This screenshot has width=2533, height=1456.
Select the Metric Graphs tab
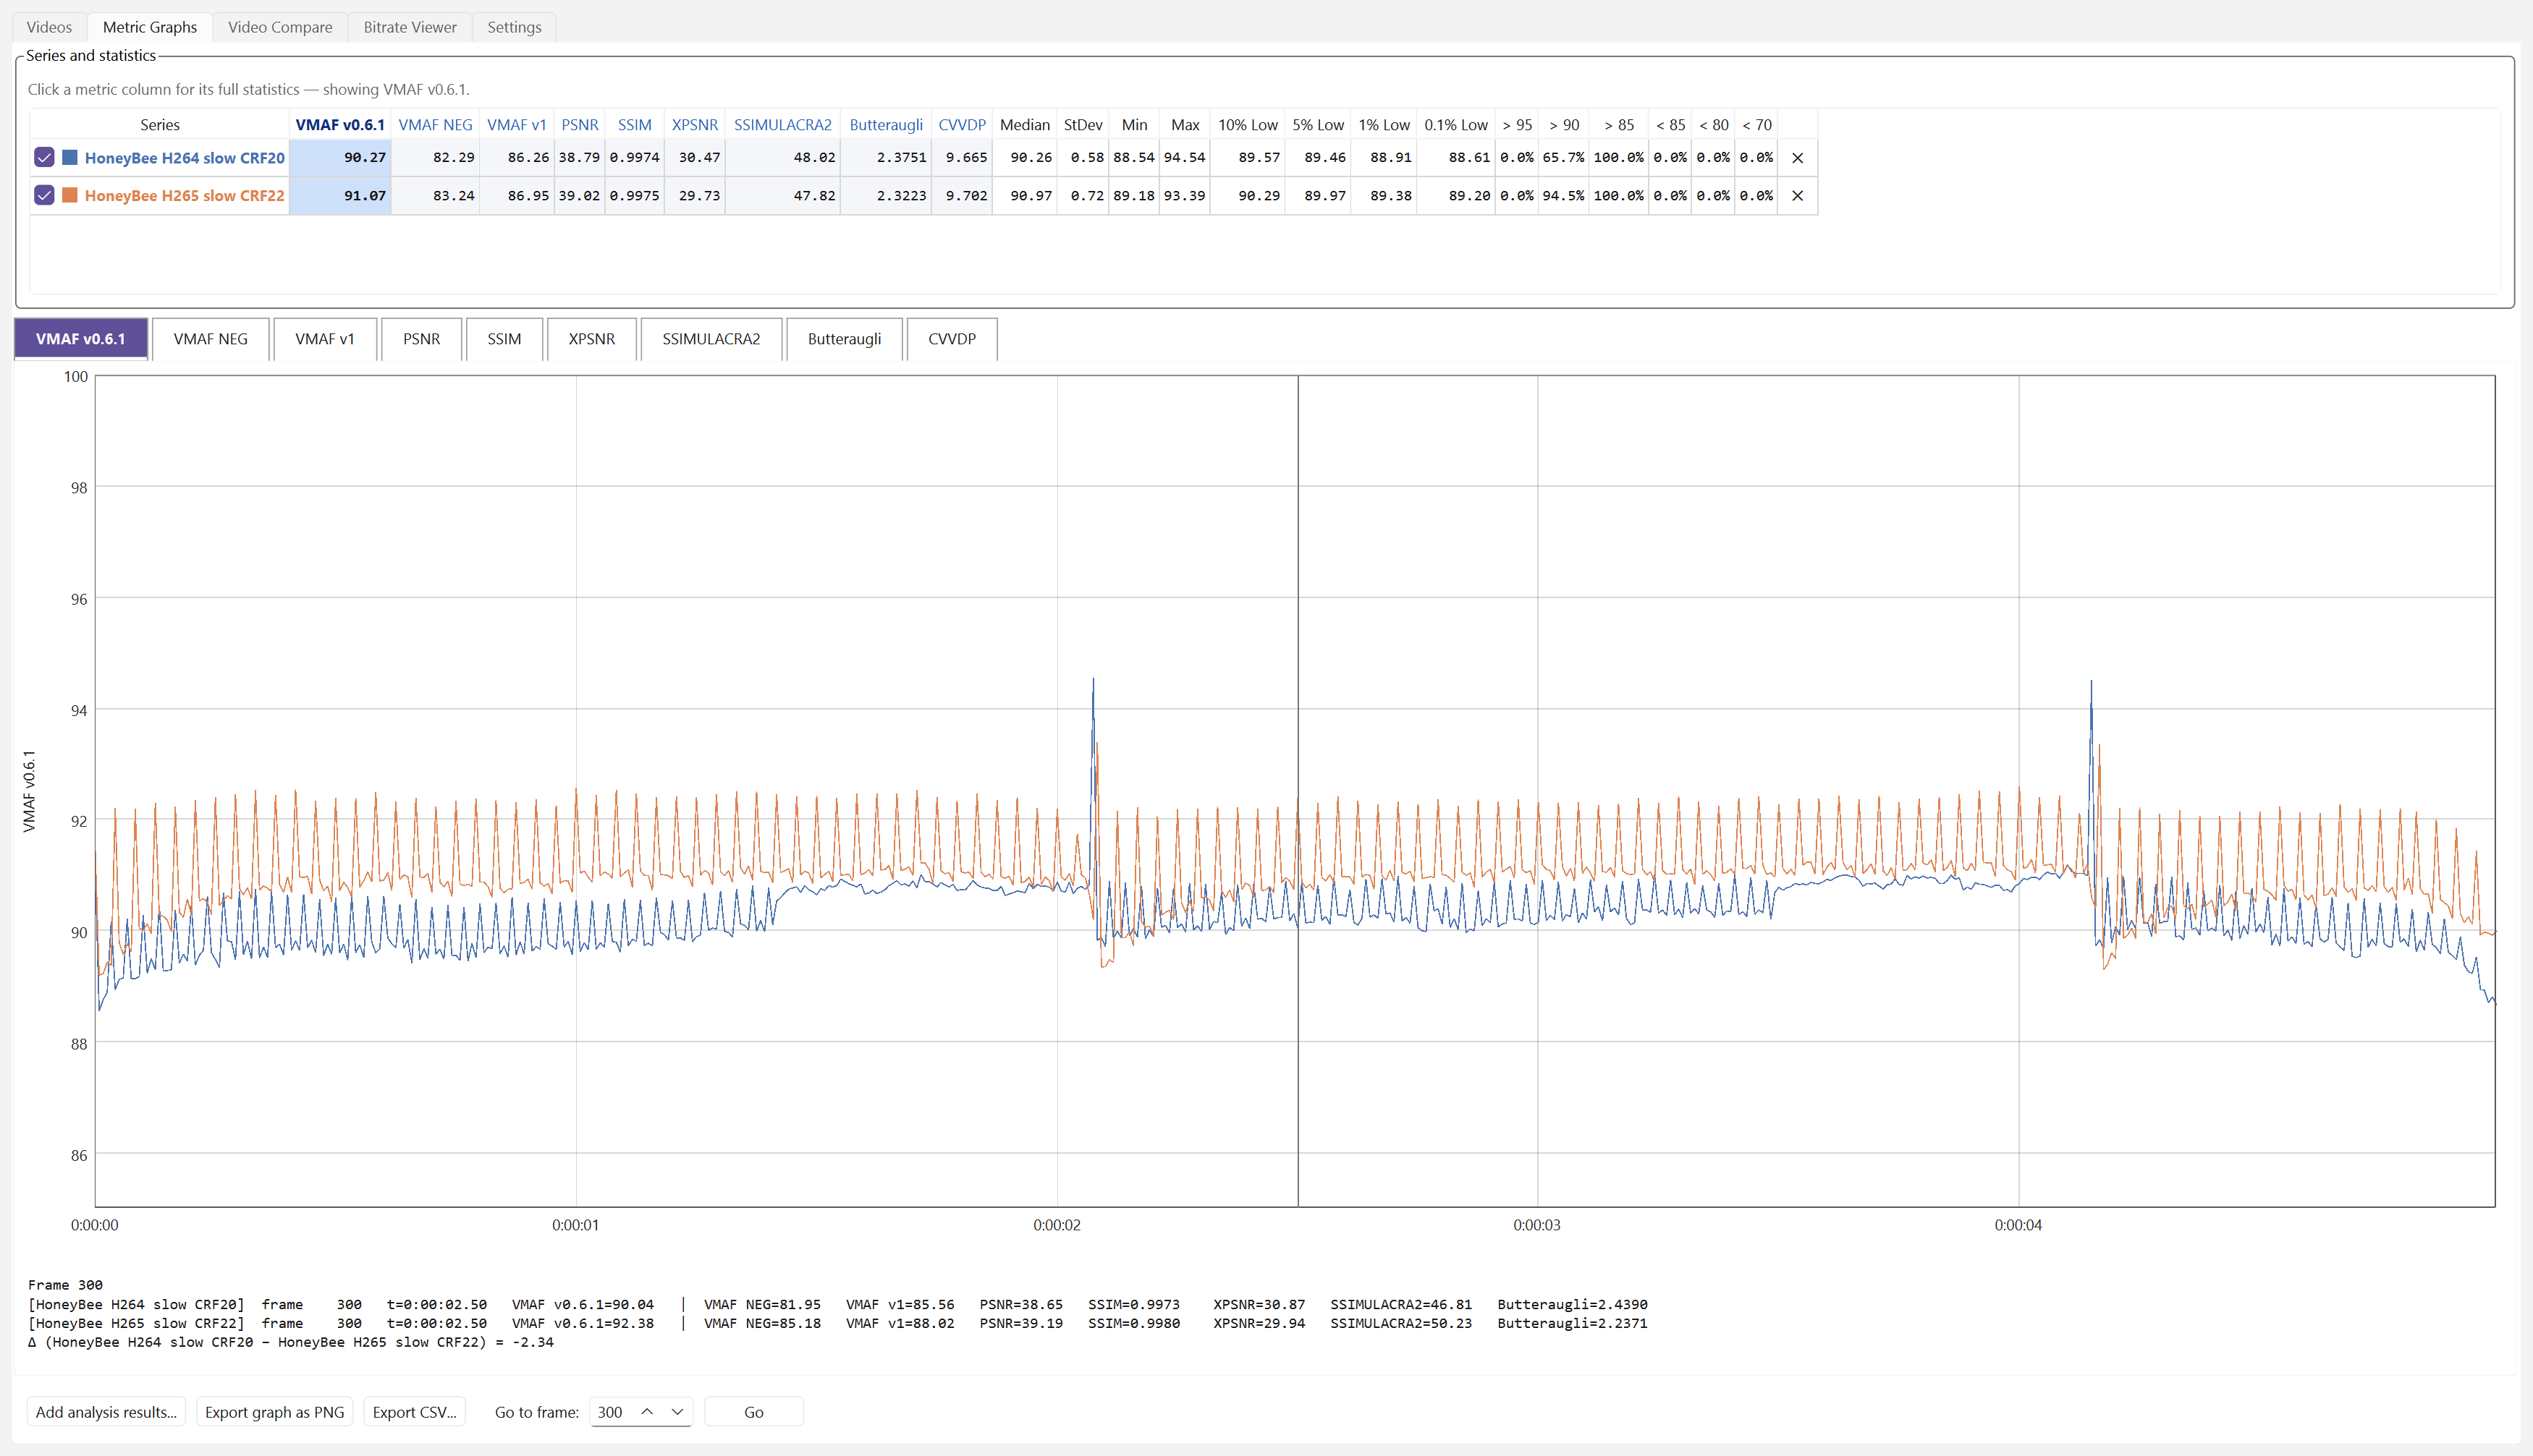150,27
